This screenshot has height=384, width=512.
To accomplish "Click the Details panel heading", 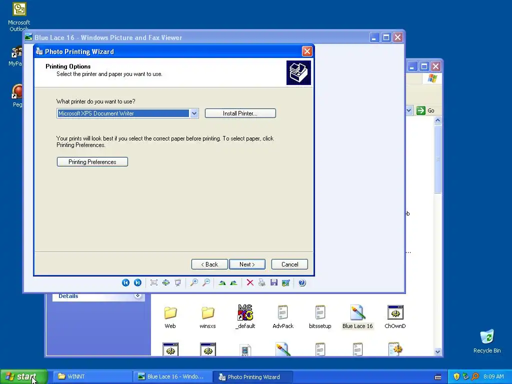I will [68, 296].
